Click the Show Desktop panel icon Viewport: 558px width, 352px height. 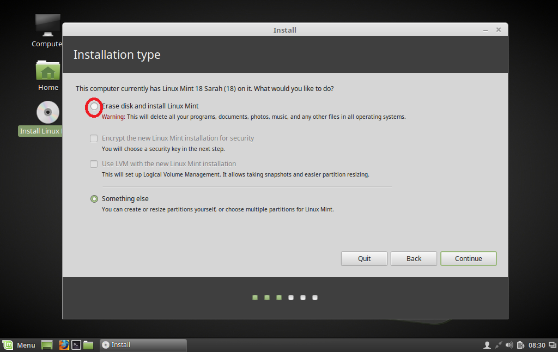click(x=47, y=345)
